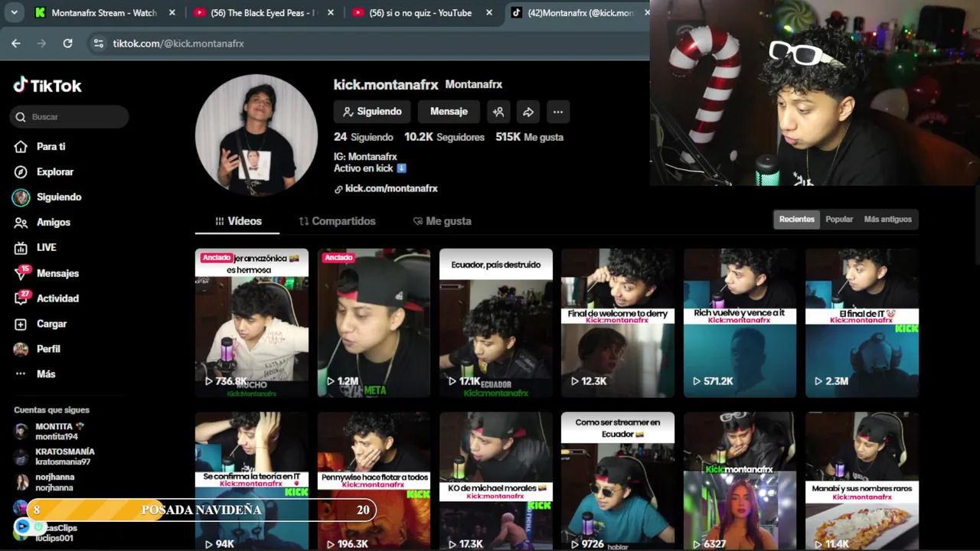
Task: Open the Ecuador, país destruido video
Action: (496, 323)
